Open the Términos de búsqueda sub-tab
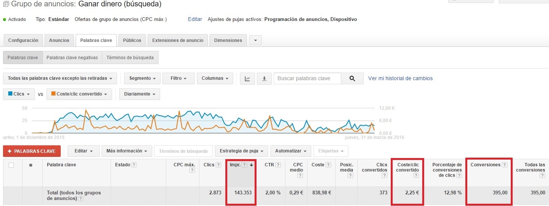 [x=130, y=58]
